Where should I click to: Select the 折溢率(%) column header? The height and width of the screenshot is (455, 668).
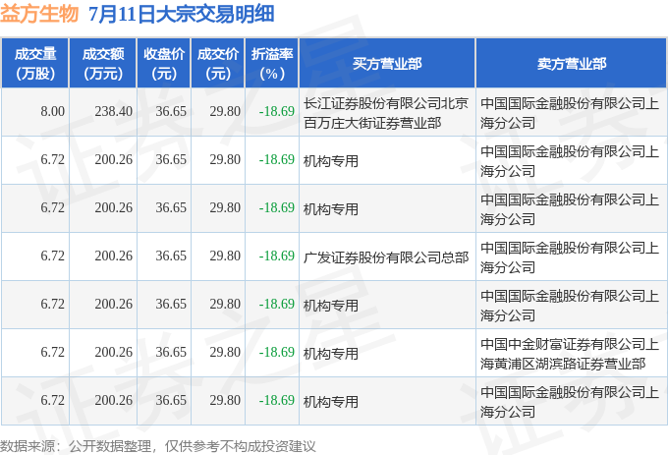tap(272, 64)
